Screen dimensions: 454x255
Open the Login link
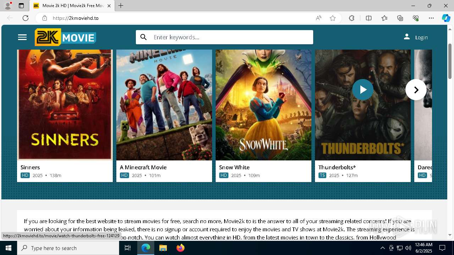421,38
